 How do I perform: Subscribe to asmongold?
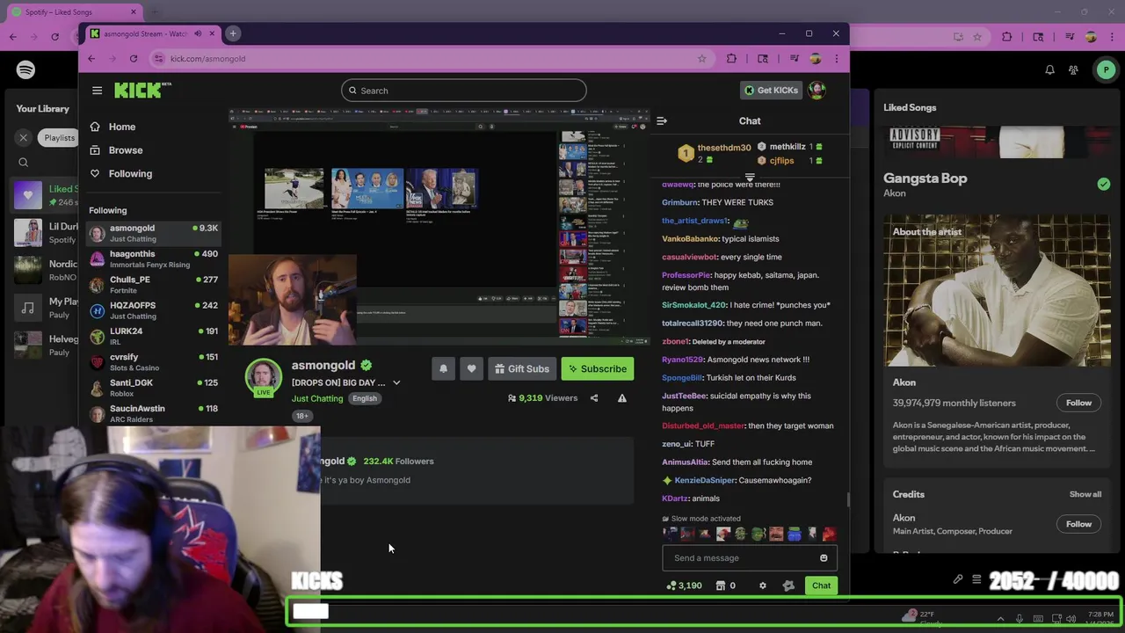click(598, 369)
